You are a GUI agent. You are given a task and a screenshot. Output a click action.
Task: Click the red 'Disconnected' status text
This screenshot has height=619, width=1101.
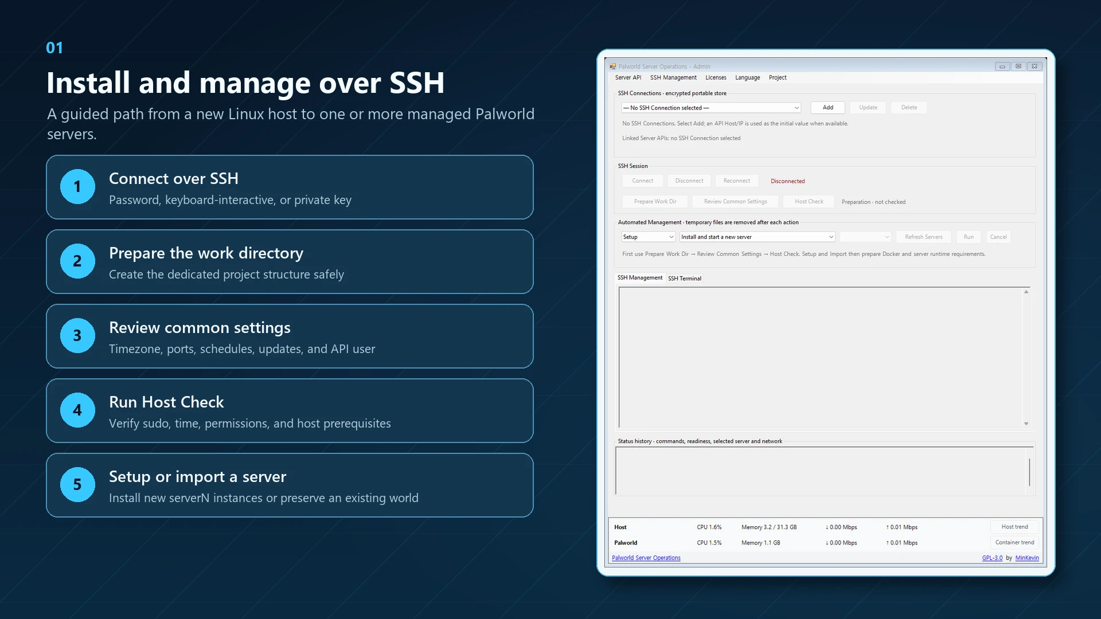click(x=788, y=182)
